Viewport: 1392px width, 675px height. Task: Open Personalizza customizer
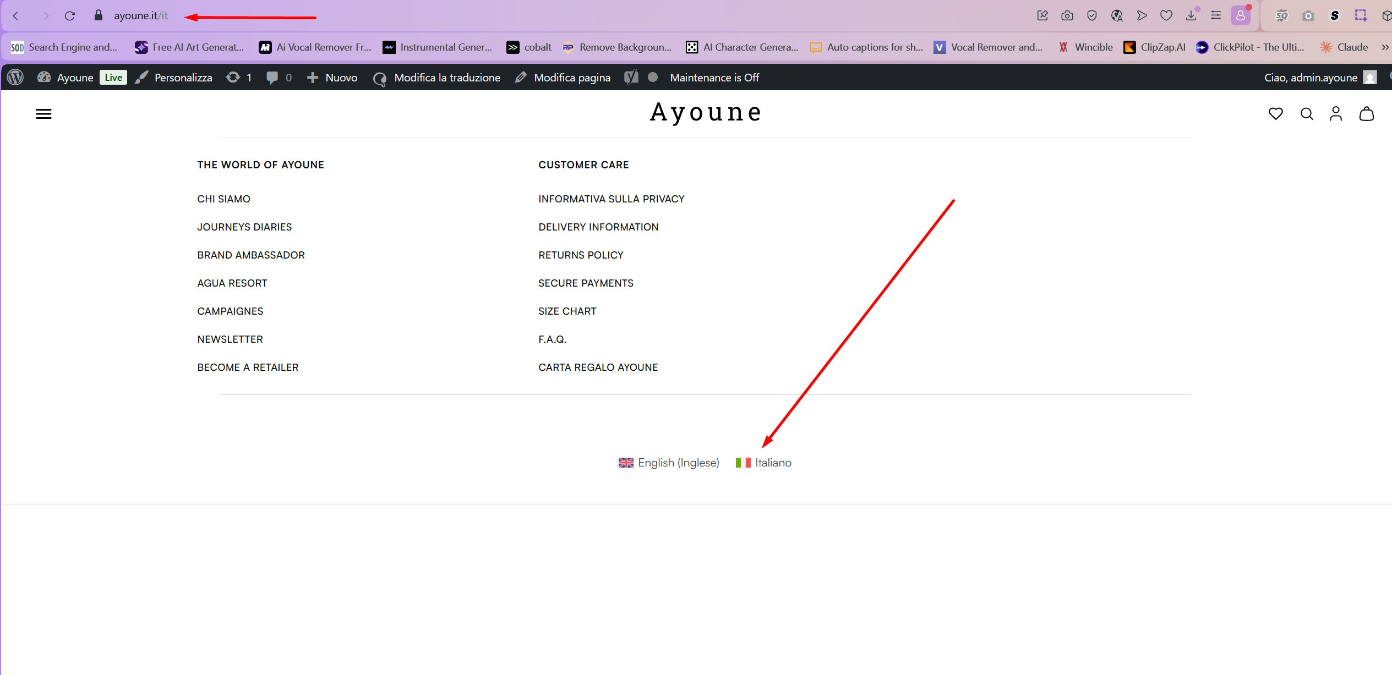pyautogui.click(x=173, y=78)
